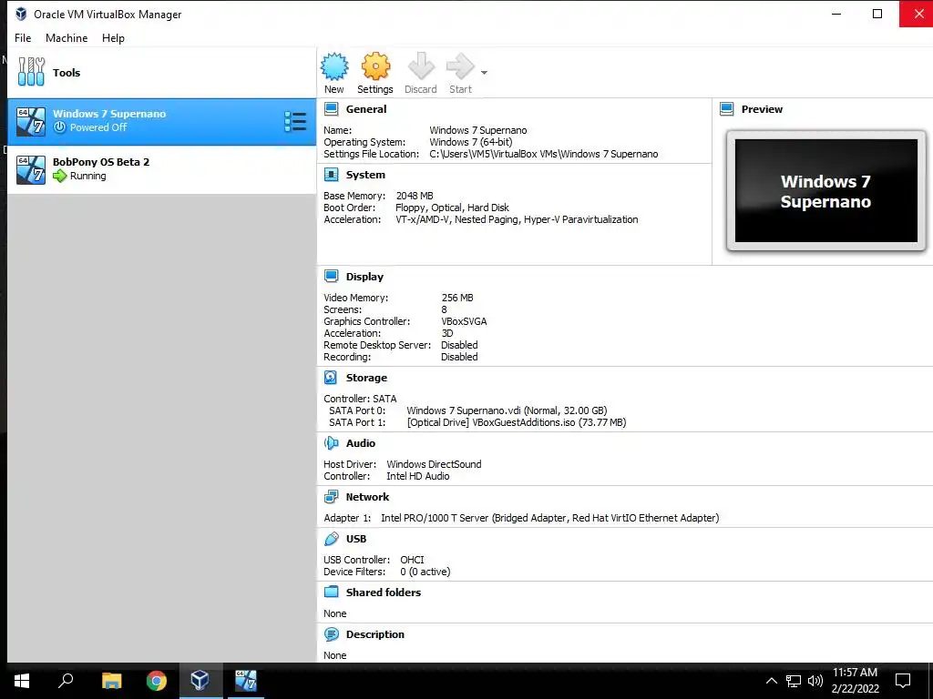Open the System section header link
This screenshot has height=699, width=933.
365,175
